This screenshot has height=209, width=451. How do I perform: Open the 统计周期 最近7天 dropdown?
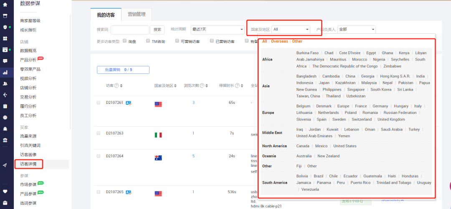[x=217, y=30]
